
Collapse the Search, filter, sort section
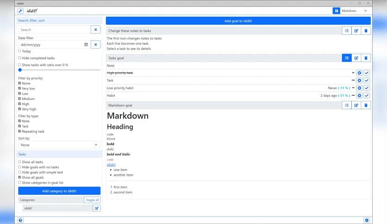click(59, 20)
